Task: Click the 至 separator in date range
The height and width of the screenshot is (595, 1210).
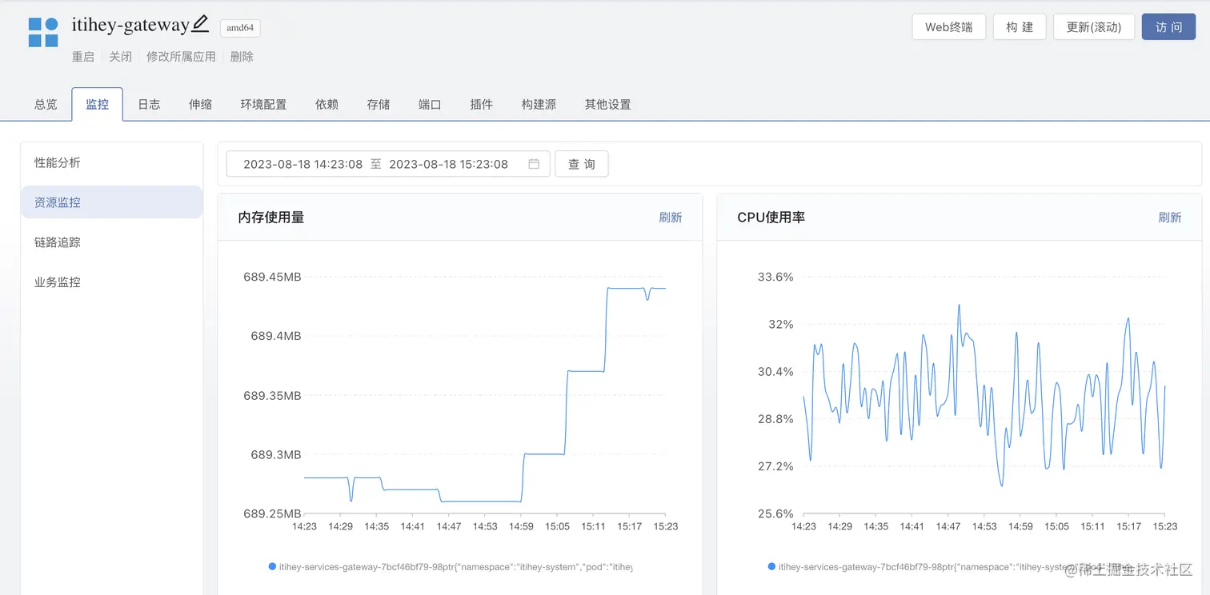Action: pos(375,164)
